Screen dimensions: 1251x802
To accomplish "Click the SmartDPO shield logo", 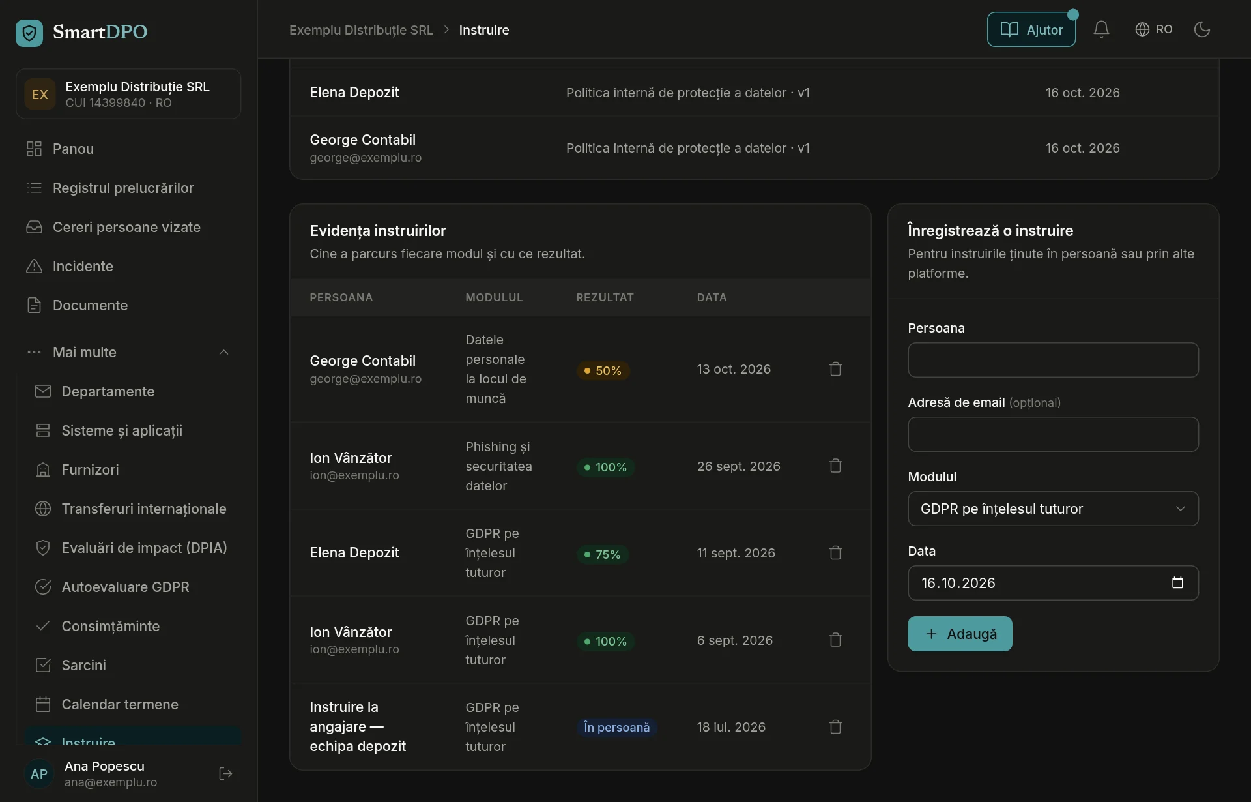I will (29, 32).
